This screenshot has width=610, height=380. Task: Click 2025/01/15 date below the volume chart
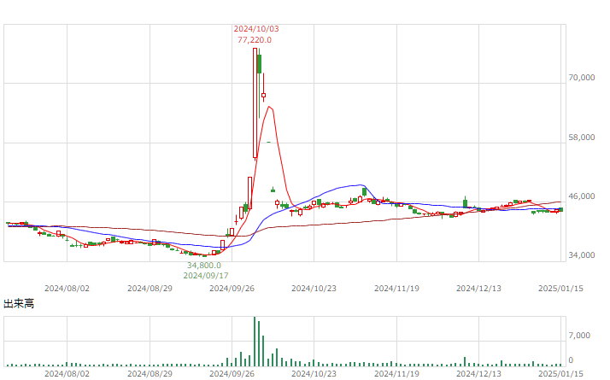click(x=560, y=374)
